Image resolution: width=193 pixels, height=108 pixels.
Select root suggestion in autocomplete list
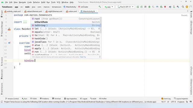tap(66, 19)
